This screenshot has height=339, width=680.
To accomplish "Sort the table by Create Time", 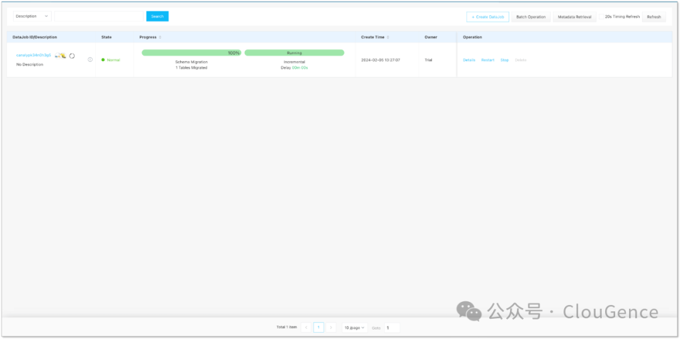I will [x=388, y=37].
